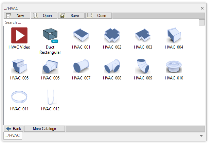This screenshot has width=212, height=146.
Task: Select the Duct Rectangular component
Action: click(50, 36)
